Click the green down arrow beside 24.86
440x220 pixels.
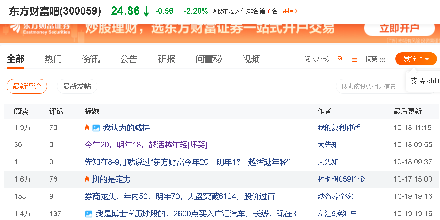(146, 11)
